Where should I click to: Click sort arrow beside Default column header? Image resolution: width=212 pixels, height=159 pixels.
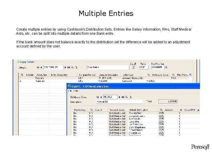point(181,110)
